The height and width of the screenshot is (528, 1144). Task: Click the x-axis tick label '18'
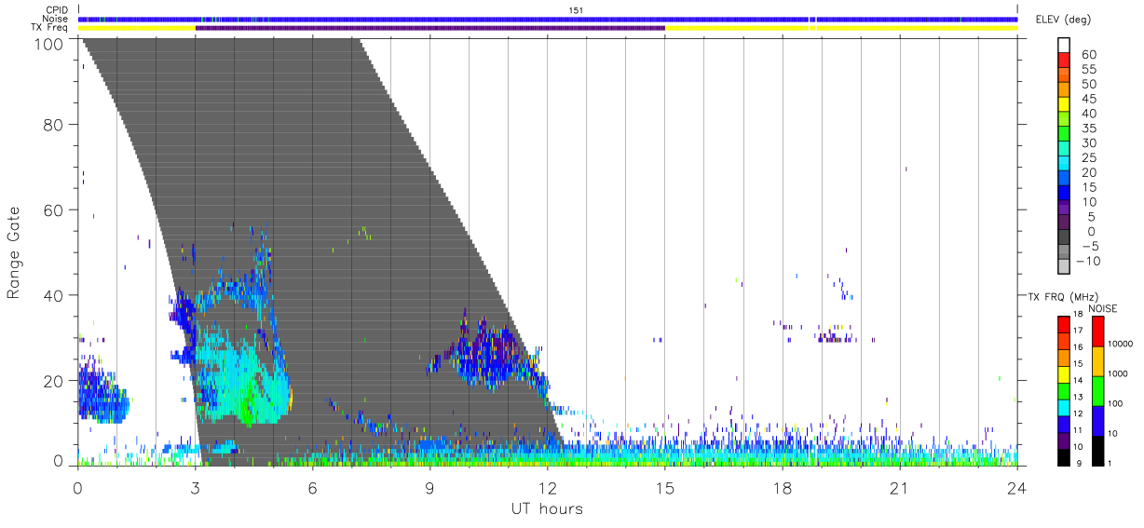click(782, 487)
